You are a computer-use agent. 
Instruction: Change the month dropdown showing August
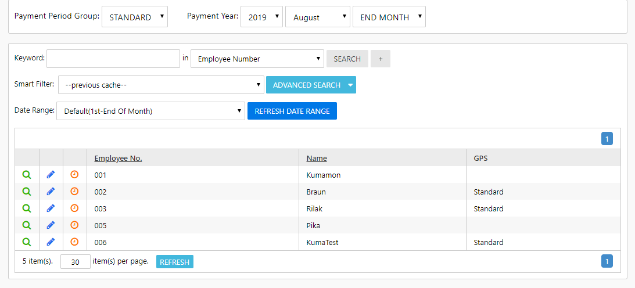click(x=317, y=17)
